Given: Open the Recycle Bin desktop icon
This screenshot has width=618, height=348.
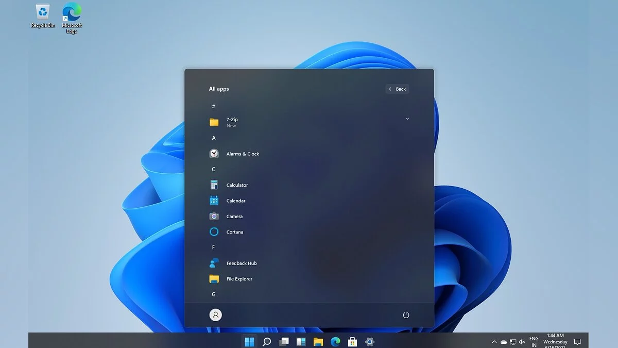Looking at the screenshot, I should click(x=43, y=15).
